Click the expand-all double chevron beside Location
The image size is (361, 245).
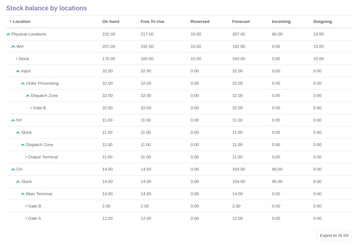[10, 21]
